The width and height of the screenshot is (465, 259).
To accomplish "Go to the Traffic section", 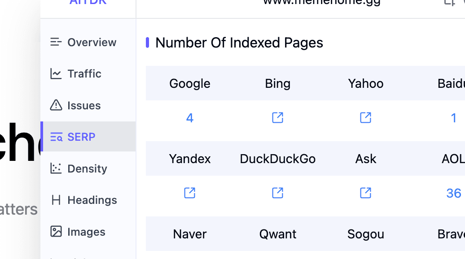I will 88,73.
